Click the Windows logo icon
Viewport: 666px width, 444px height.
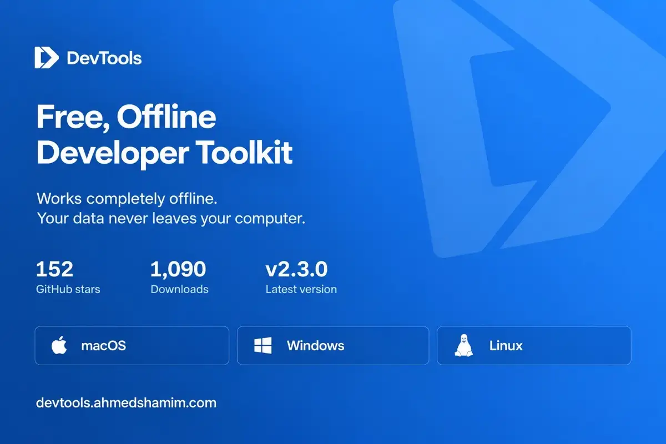[263, 346]
